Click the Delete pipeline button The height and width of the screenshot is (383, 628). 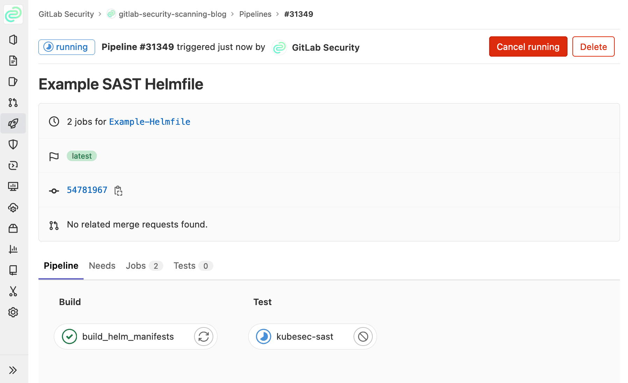tap(593, 47)
